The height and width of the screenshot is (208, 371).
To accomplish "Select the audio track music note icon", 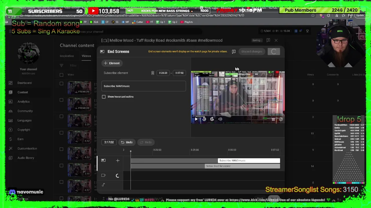I will [103, 185].
